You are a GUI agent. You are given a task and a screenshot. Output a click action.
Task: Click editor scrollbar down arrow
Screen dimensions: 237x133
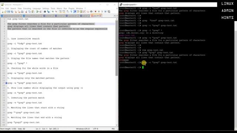click(117, 125)
